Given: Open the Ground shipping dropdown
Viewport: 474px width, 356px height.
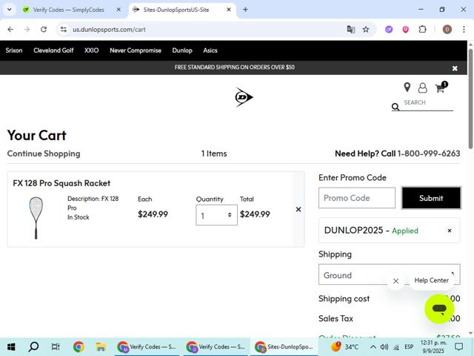Looking at the screenshot, I should [390, 274].
